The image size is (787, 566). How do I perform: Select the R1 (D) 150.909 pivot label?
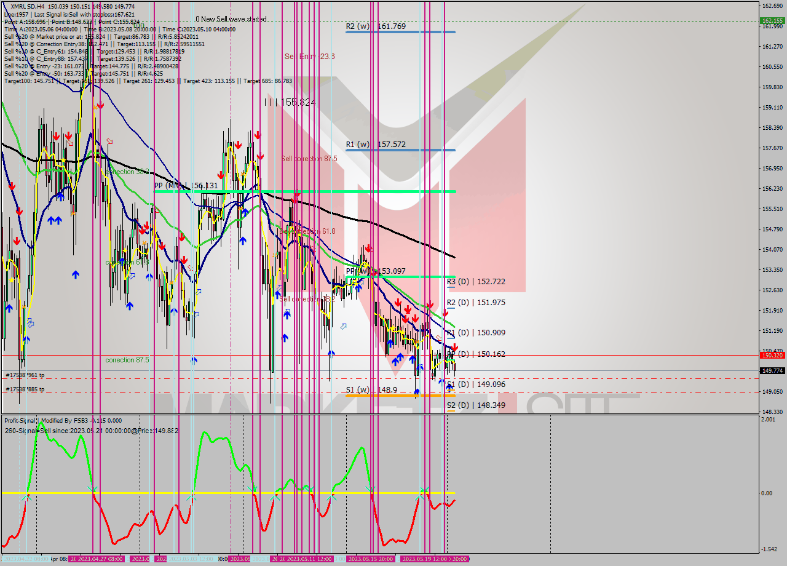pos(476,333)
